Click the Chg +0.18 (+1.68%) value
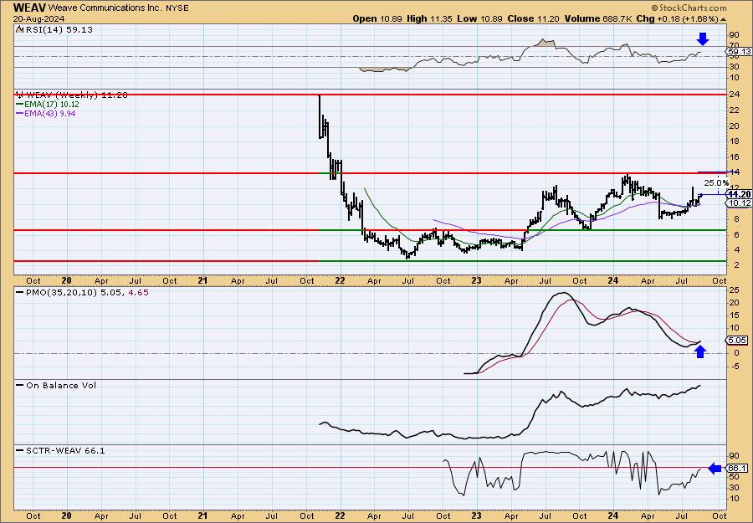The width and height of the screenshot is (753, 523). tap(676, 18)
